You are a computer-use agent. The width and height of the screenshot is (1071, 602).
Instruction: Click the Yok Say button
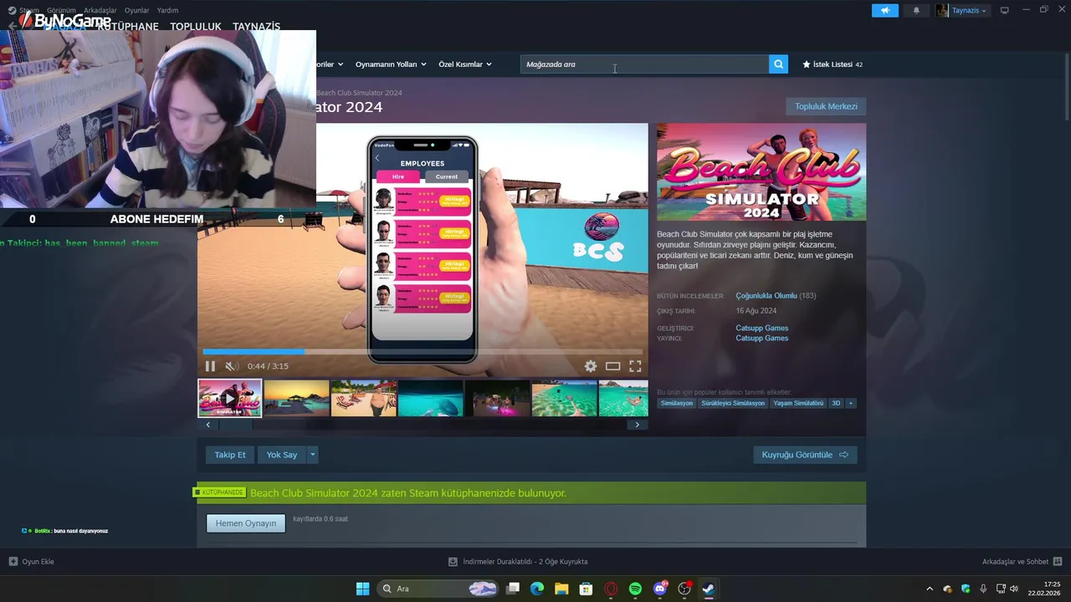coord(282,455)
